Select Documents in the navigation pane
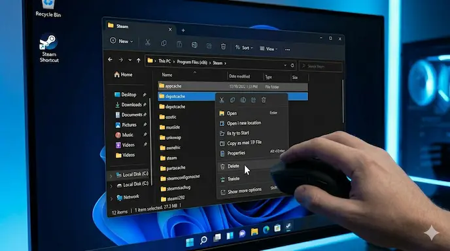 pos(129,115)
